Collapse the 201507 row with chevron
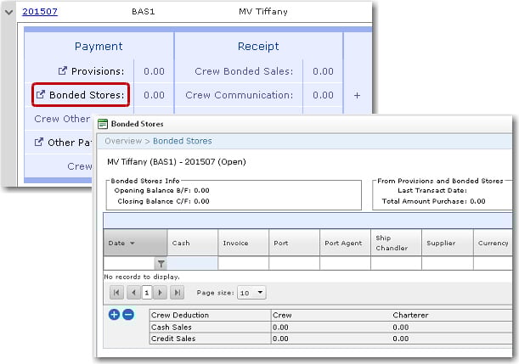Screen dimensions: 519x364 (x=9, y=14)
